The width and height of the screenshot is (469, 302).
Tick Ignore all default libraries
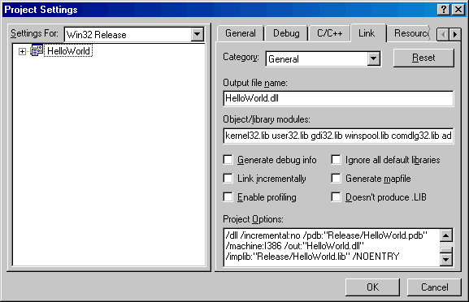336,160
